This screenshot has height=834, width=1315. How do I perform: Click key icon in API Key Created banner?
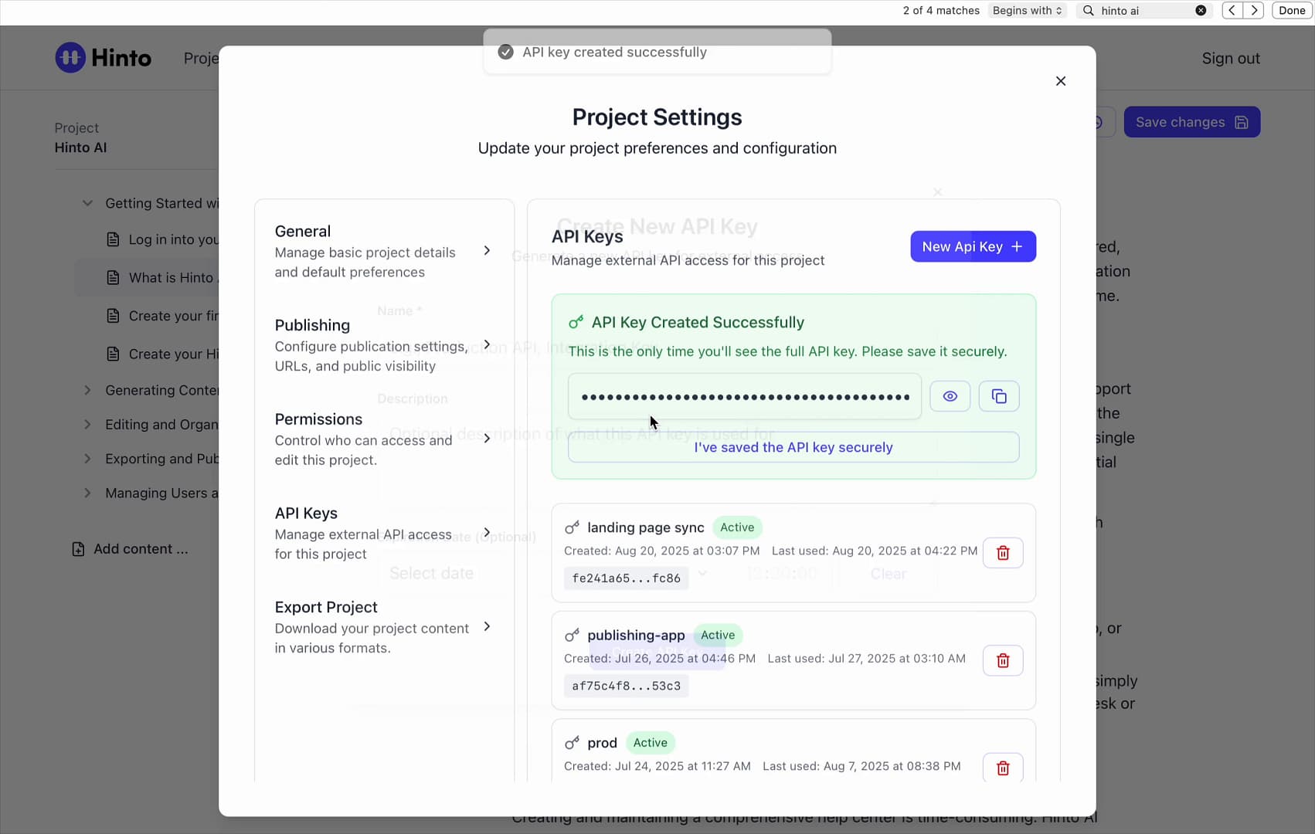coord(576,322)
